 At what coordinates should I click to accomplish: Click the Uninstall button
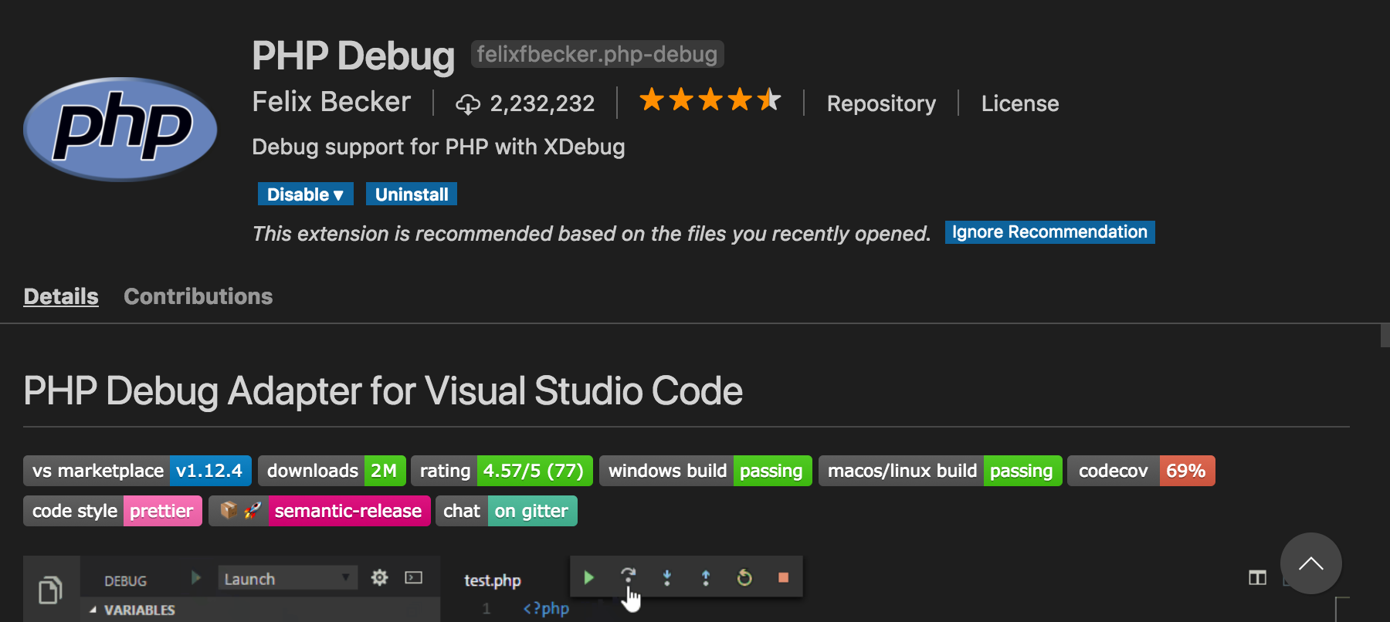coord(412,194)
